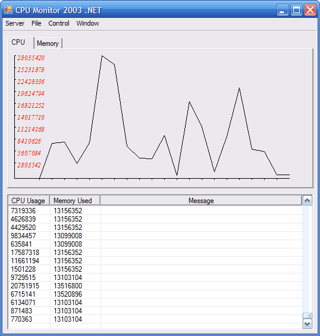
Task: Close the CPU Monitor window
Action: [310, 10]
